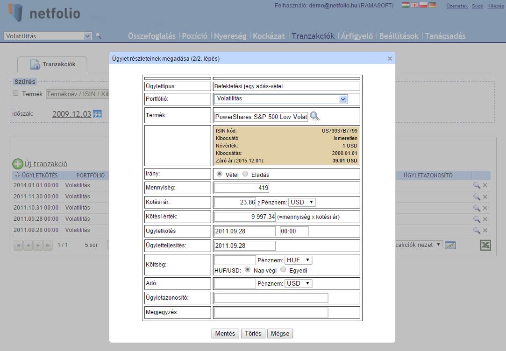Screen dimensions: 506x351
Task: Delete the 2011.10.31 transaction row
Action: coord(485,208)
